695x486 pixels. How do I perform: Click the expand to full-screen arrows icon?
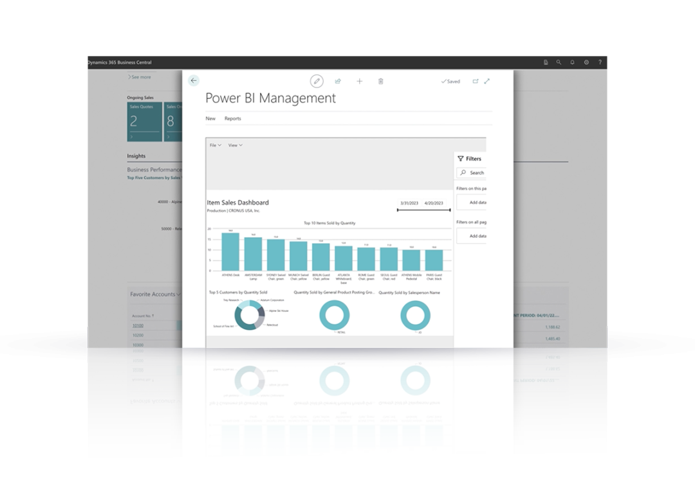tap(487, 81)
